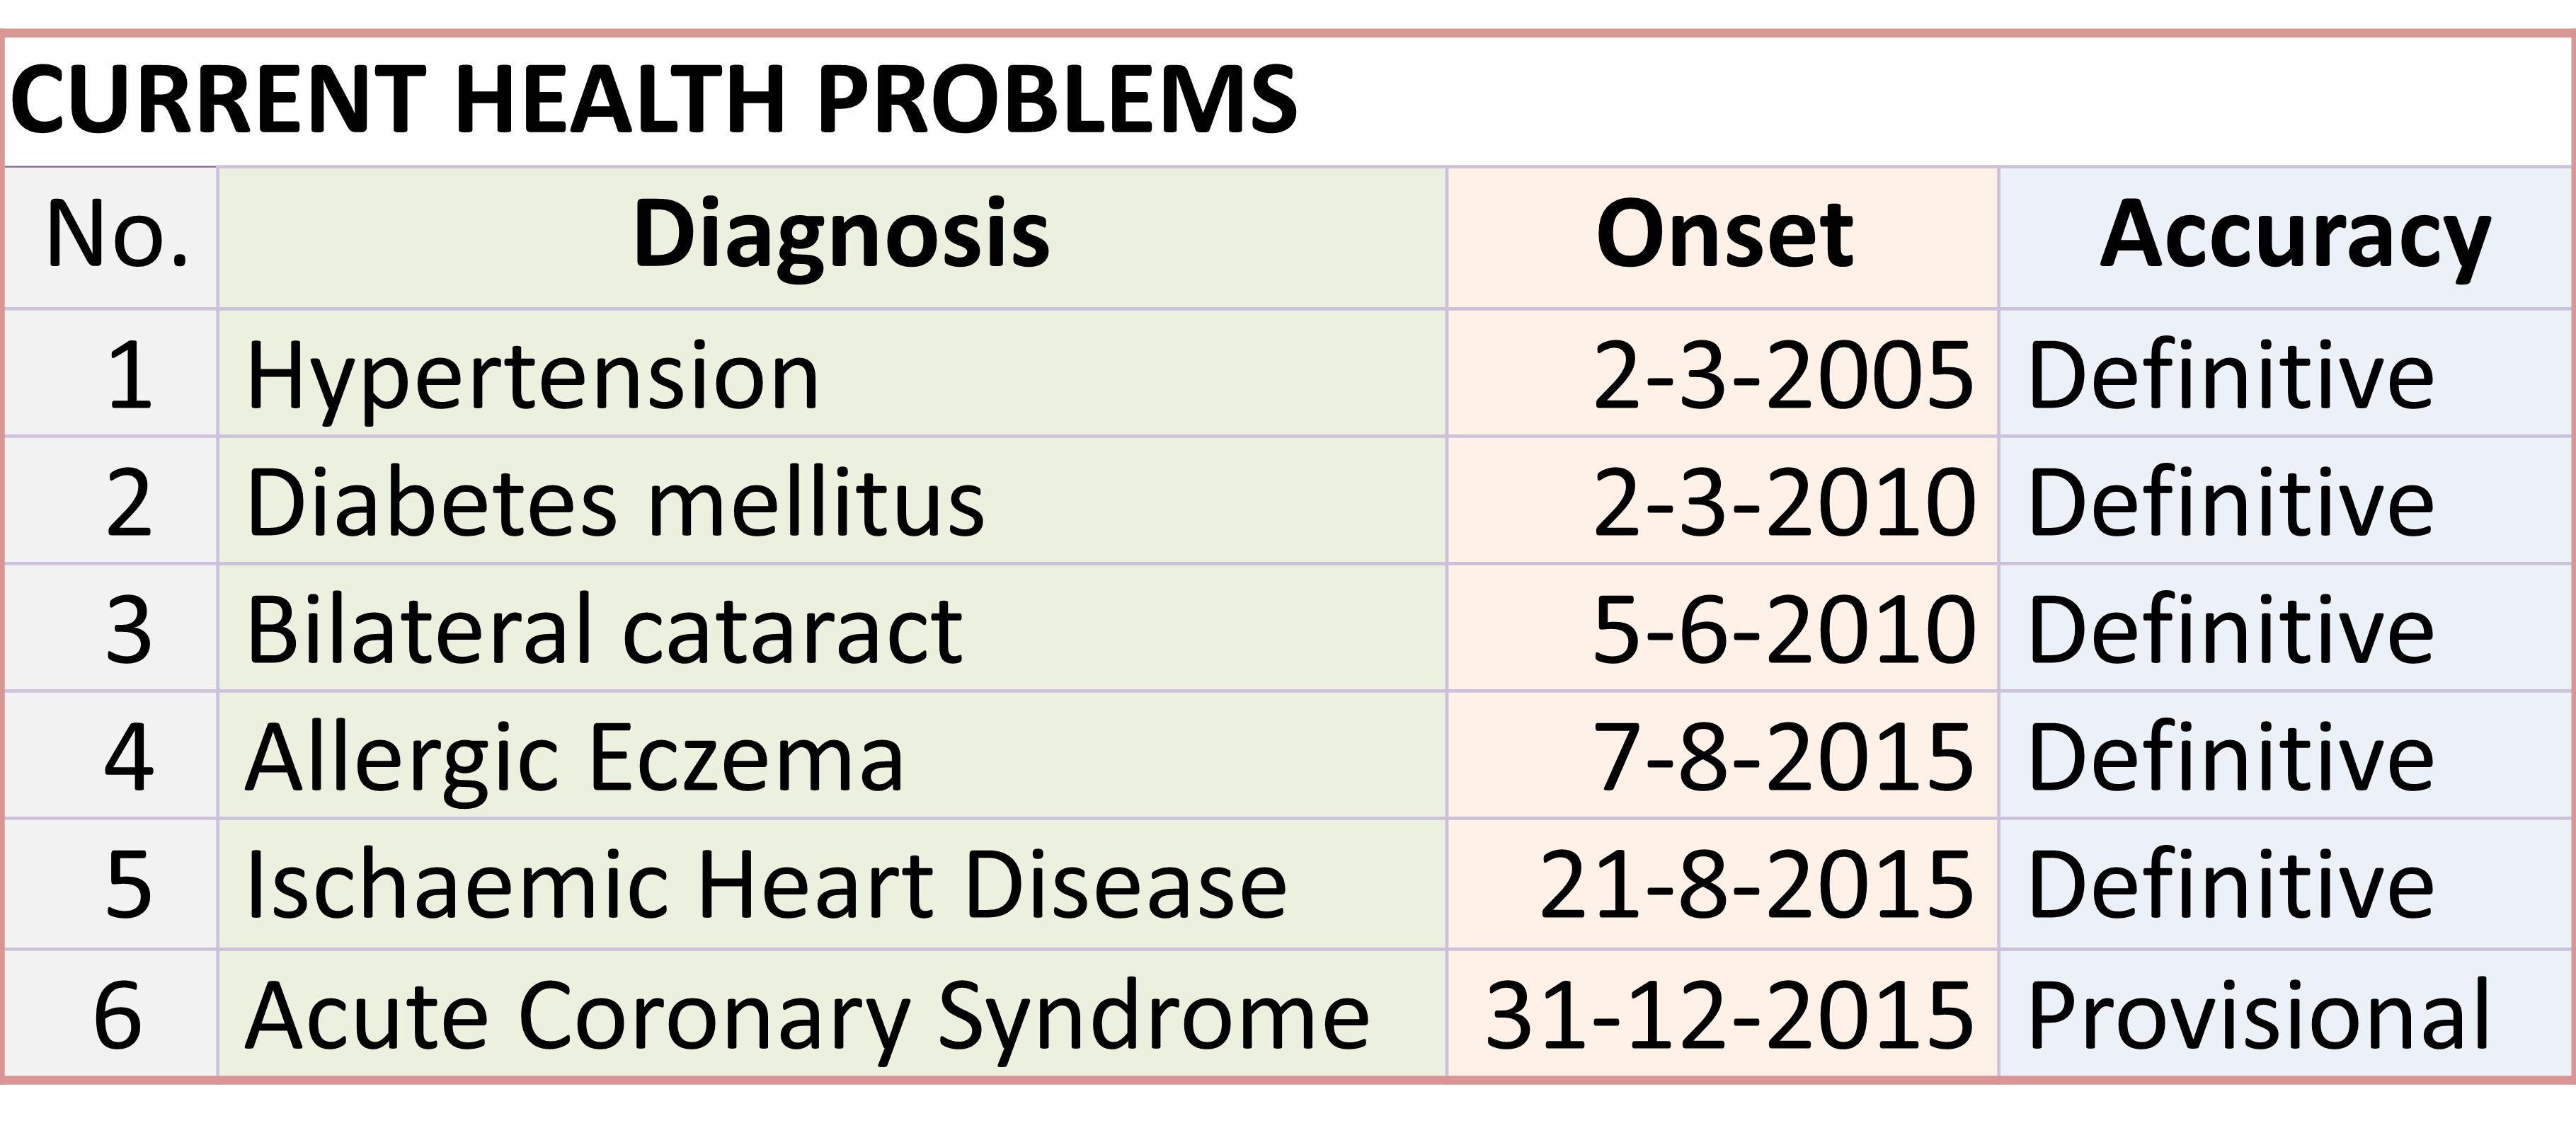Screen dimensions: 2576x1140
Task: Click the No. column header
Action: point(116,236)
